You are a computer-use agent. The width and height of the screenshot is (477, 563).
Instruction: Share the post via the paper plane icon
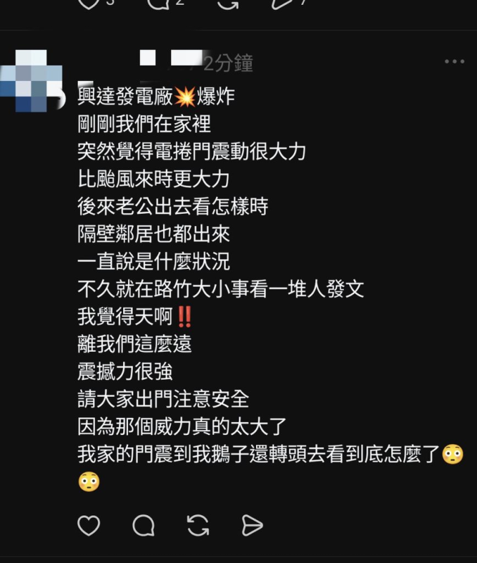[x=253, y=526]
